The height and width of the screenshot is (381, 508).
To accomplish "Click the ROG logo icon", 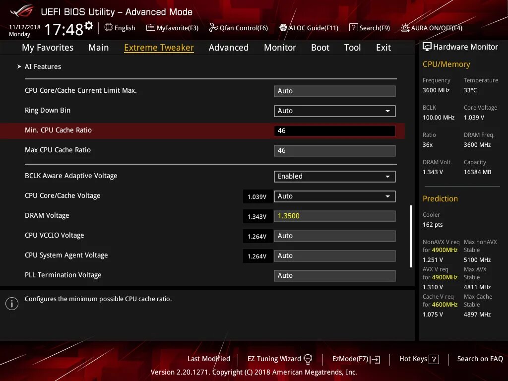I will (21, 11).
